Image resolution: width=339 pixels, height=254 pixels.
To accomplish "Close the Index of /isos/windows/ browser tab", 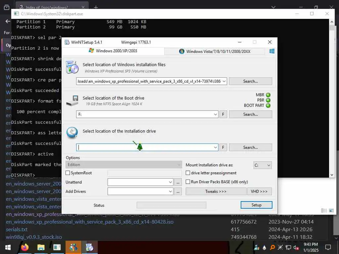I will pos(83,7).
